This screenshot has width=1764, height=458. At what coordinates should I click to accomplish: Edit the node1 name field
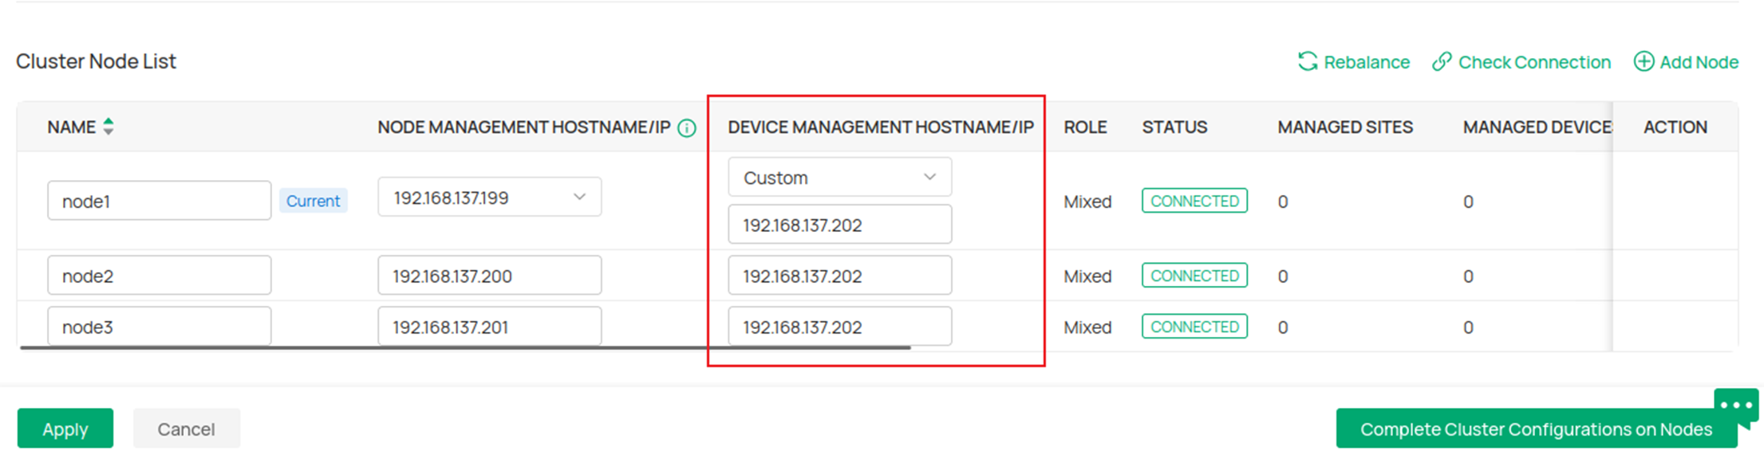(x=159, y=201)
